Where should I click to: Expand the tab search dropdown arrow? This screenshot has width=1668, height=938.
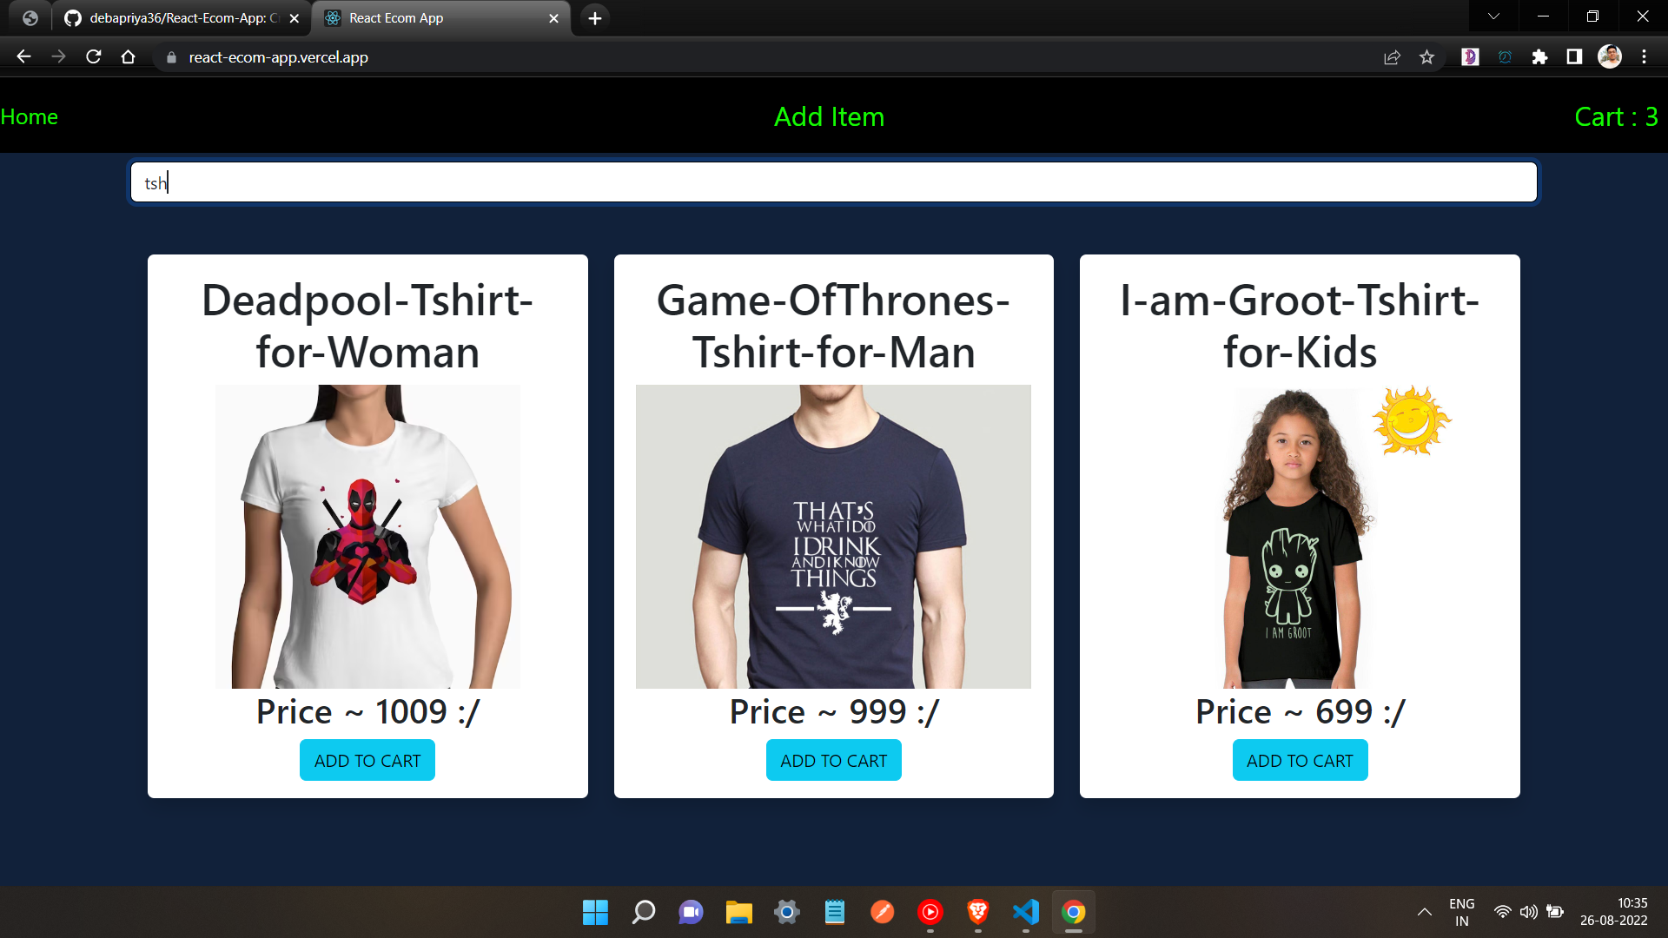pos(1493,17)
